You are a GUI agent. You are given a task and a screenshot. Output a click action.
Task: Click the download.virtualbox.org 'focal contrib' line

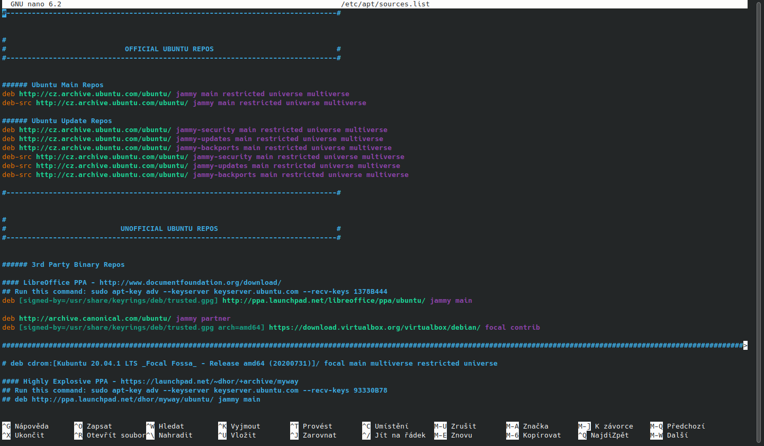coord(271,328)
